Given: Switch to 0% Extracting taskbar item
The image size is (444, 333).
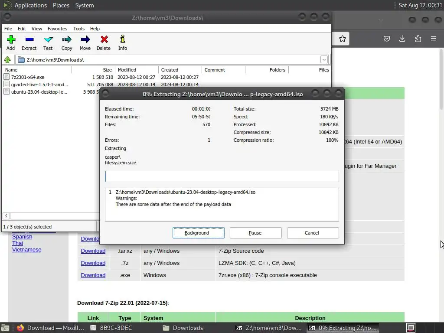Looking at the screenshot, I should tap(343, 328).
